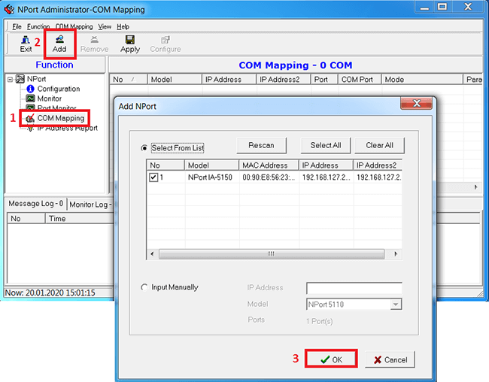Image resolution: width=489 pixels, height=382 pixels.
Task: Click the COM Port column header
Action: pyautogui.click(x=360, y=80)
